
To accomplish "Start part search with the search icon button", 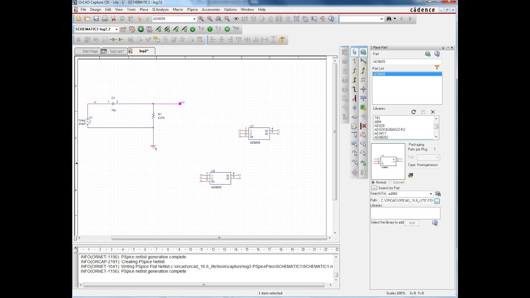I will pyautogui.click(x=438, y=194).
